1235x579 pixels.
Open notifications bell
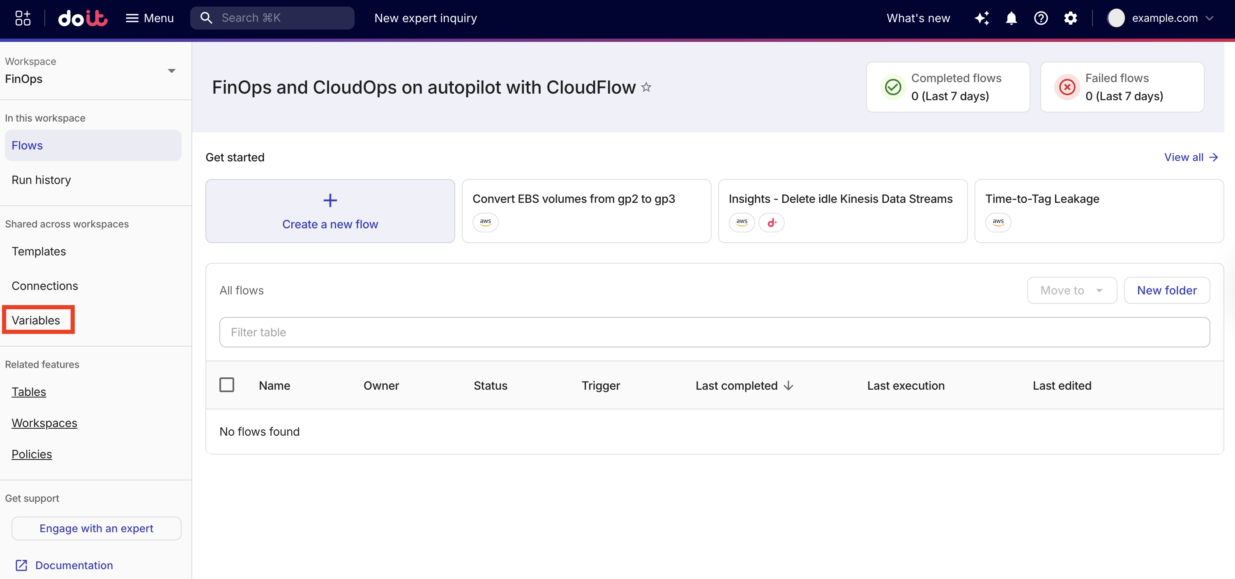[1012, 18]
